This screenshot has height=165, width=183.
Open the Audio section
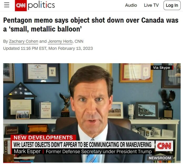click(x=131, y=5)
